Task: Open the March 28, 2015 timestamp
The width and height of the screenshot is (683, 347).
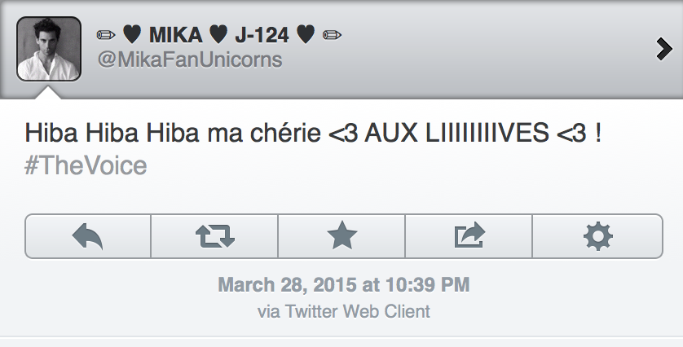Action: click(343, 285)
